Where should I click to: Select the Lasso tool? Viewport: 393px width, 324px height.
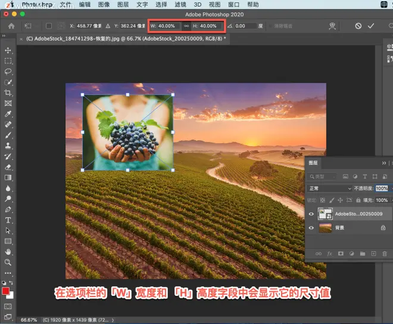coord(8,72)
